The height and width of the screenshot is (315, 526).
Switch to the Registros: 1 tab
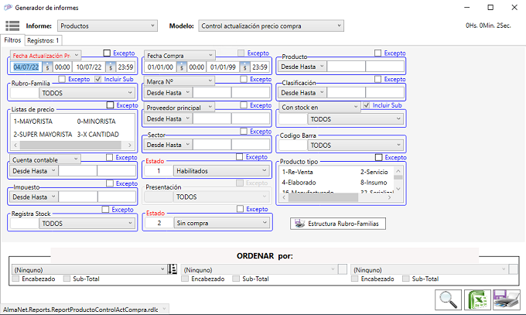43,39
